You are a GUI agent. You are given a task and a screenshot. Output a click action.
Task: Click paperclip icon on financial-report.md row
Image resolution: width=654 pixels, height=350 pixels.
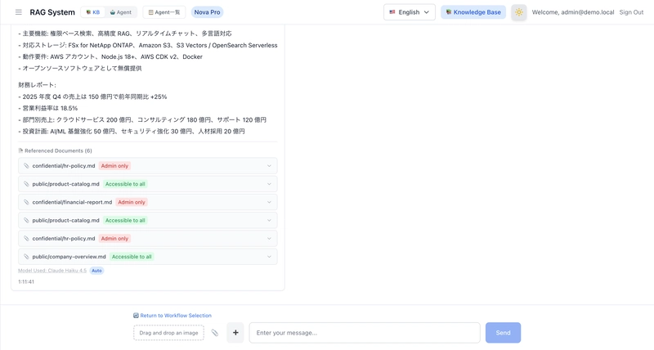[x=26, y=202]
